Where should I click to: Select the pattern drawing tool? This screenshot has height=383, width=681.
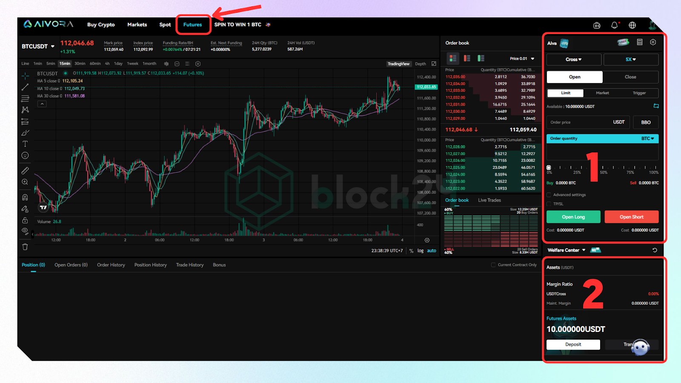click(x=25, y=110)
